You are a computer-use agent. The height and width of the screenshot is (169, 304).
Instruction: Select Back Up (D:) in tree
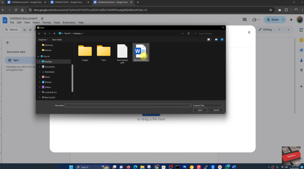(48, 97)
